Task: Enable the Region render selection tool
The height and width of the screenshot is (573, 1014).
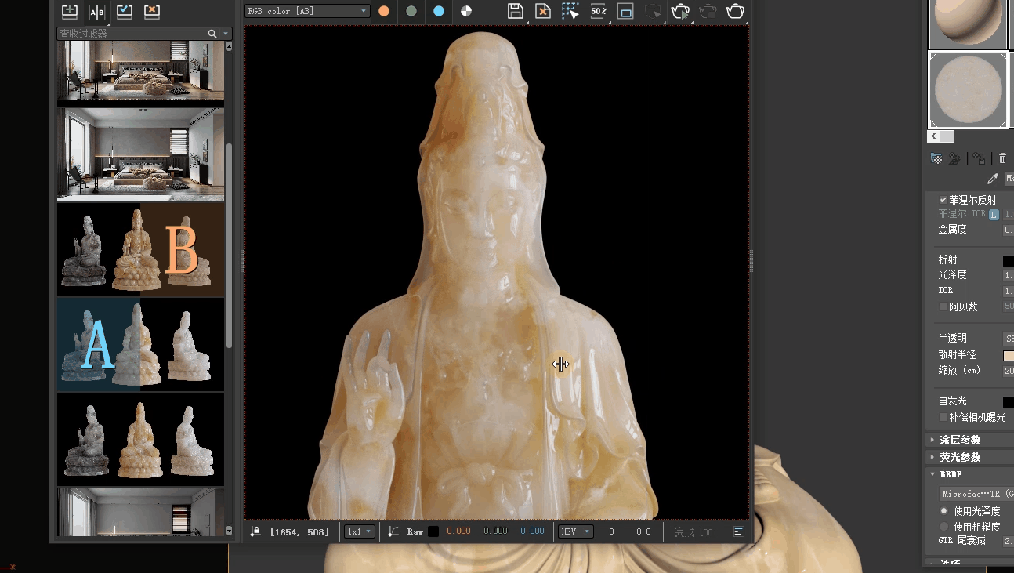Action: click(x=570, y=11)
